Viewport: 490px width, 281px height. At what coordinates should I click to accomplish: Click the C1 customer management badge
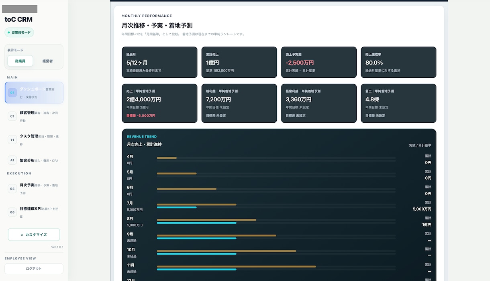coord(12,116)
